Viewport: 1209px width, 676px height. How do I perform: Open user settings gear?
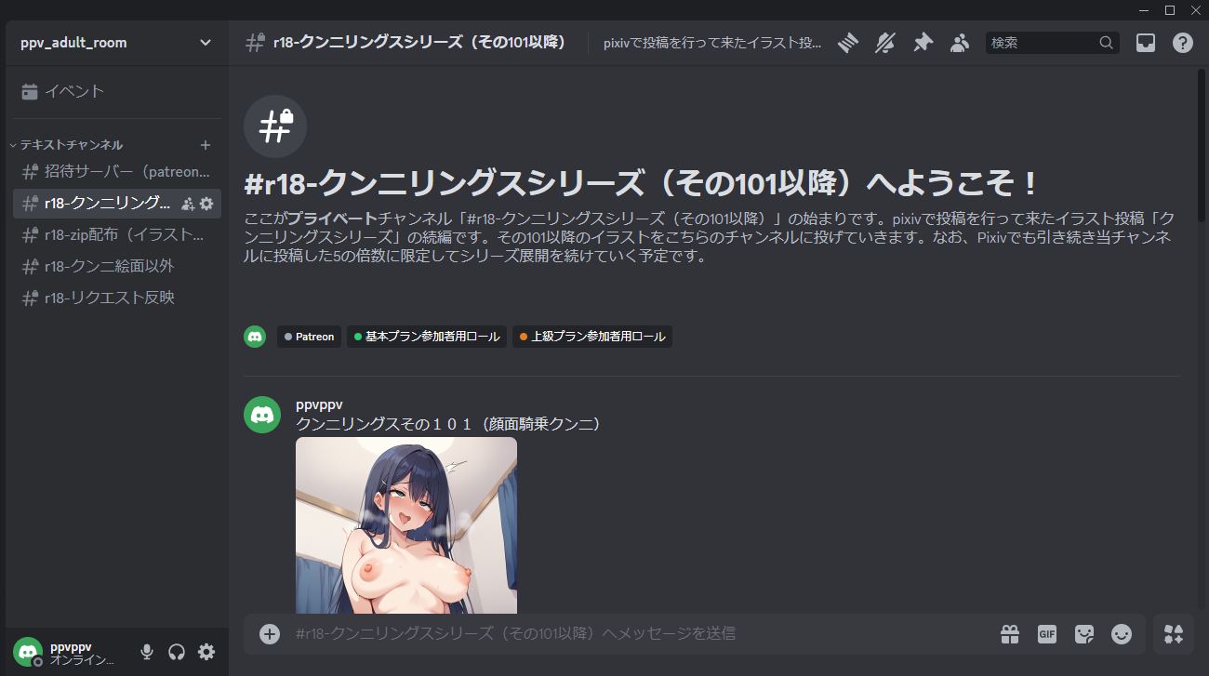click(206, 652)
